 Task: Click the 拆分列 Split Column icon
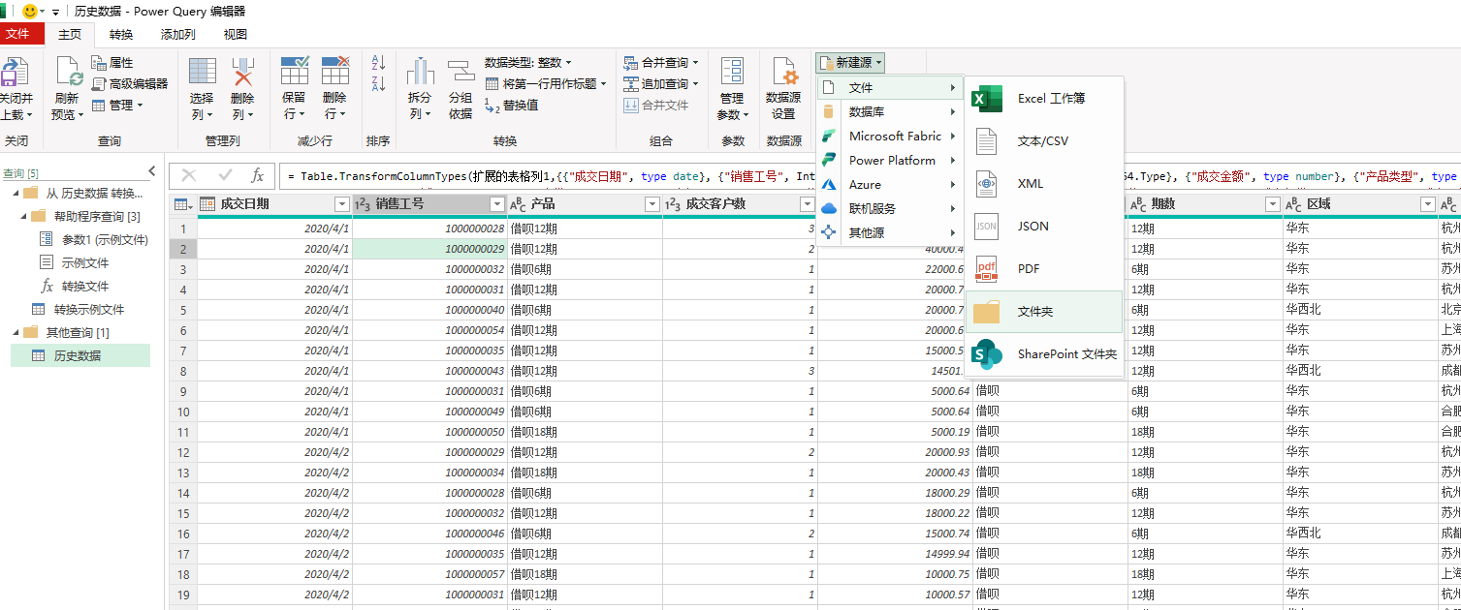pos(420,73)
